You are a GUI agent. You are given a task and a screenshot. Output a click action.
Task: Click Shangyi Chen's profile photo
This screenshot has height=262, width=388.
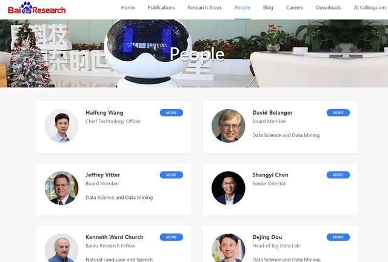pos(229,188)
